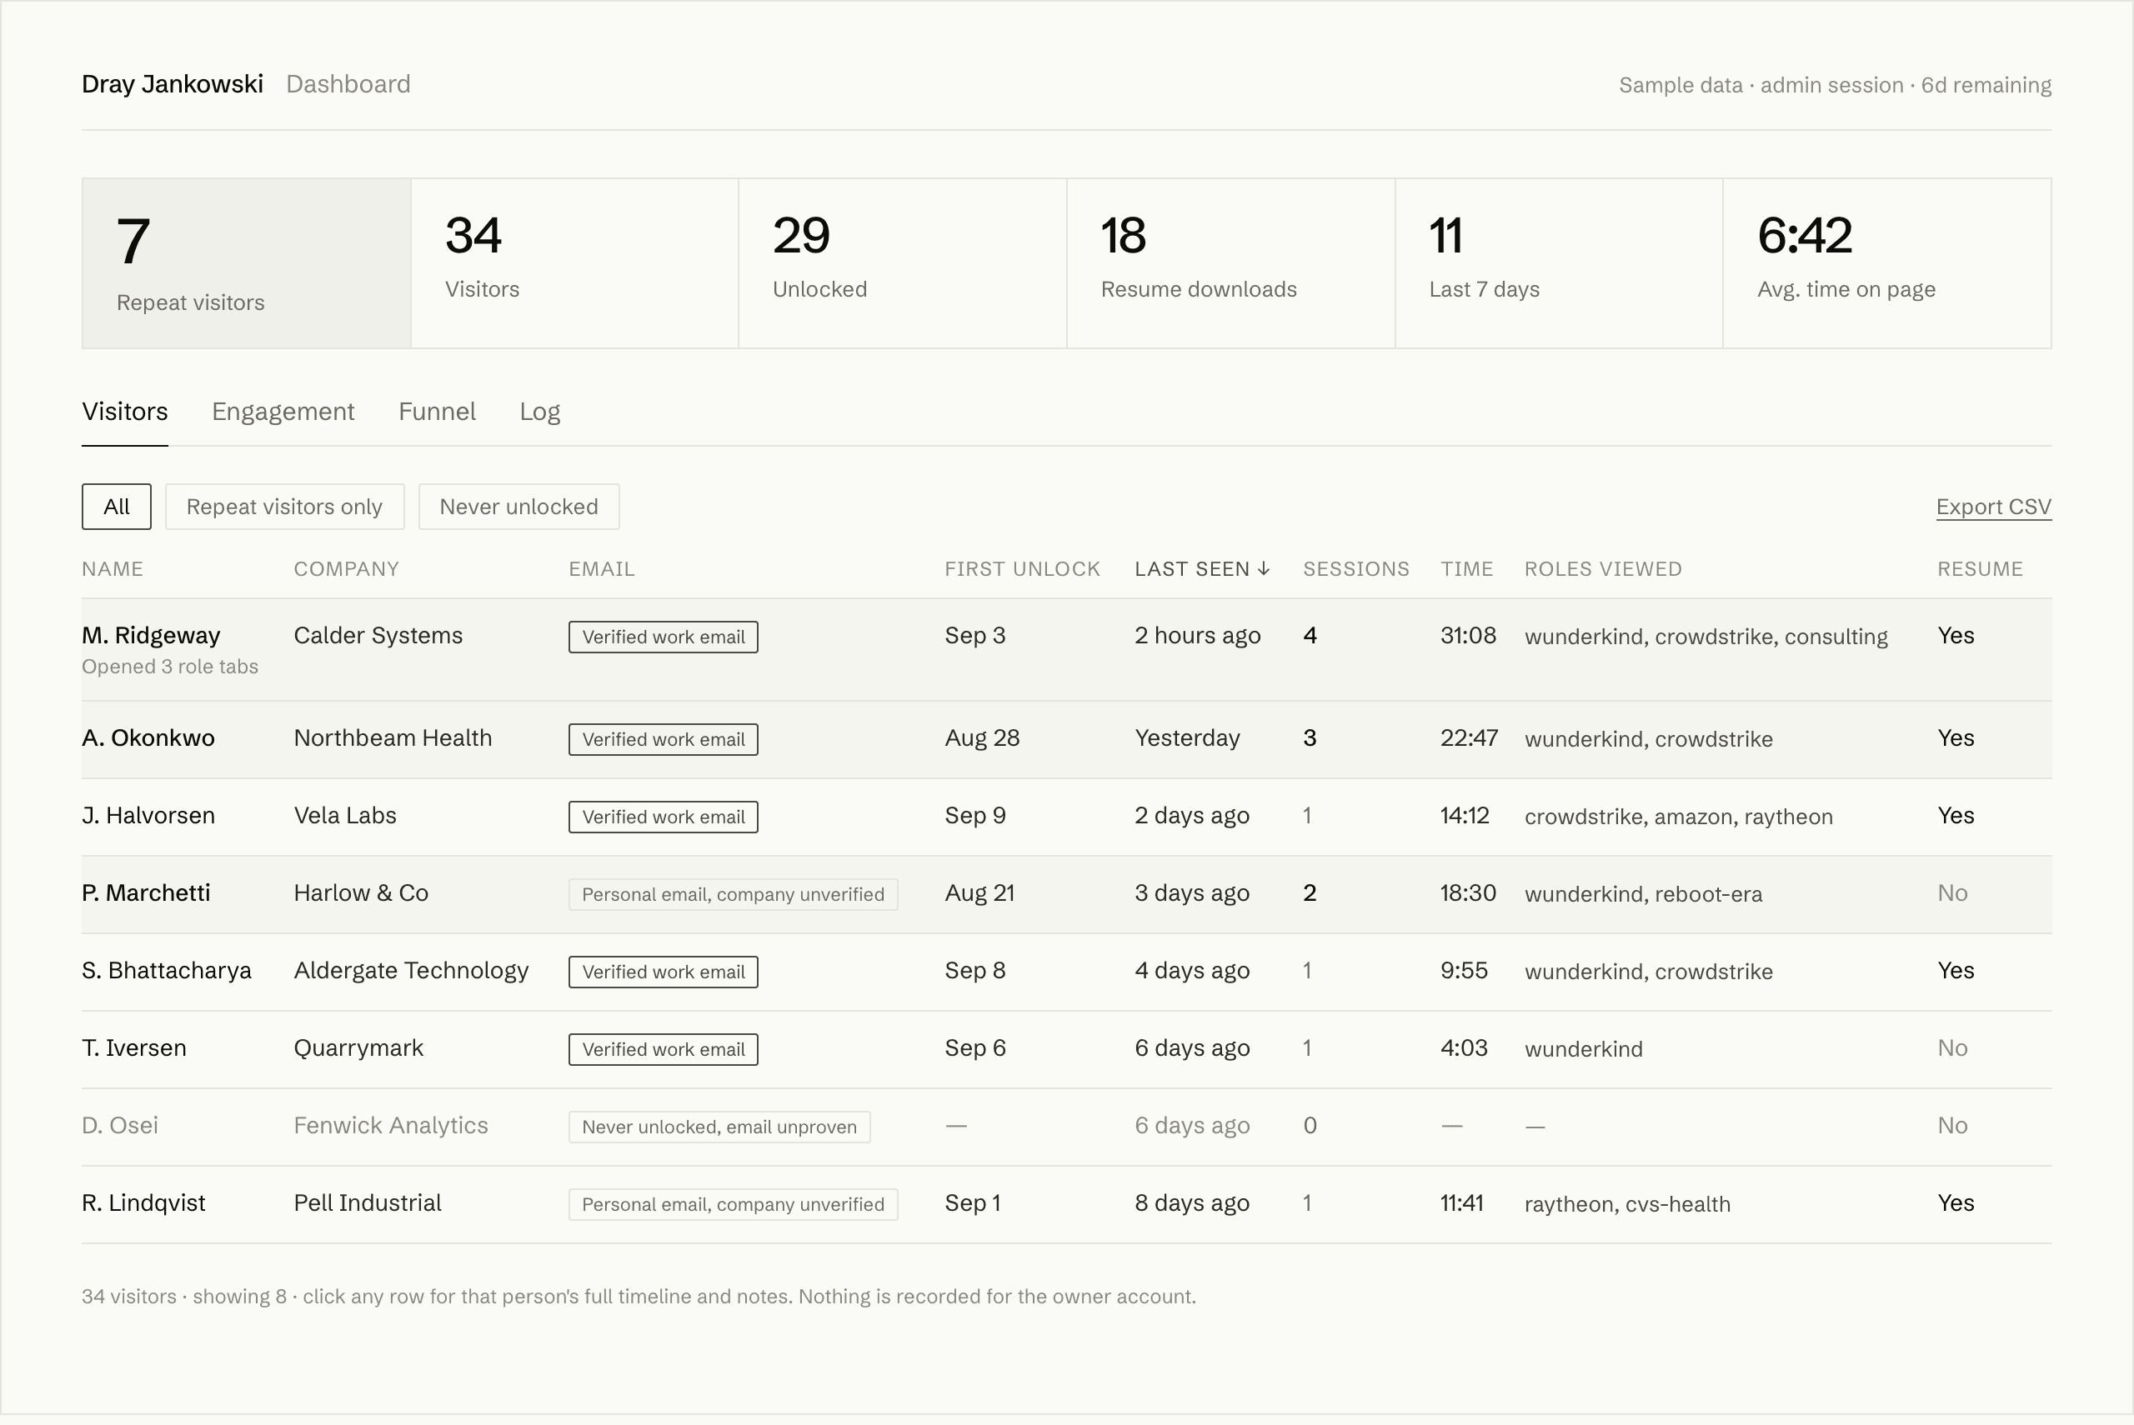Sort by the Sessions column header

[x=1356, y=569]
